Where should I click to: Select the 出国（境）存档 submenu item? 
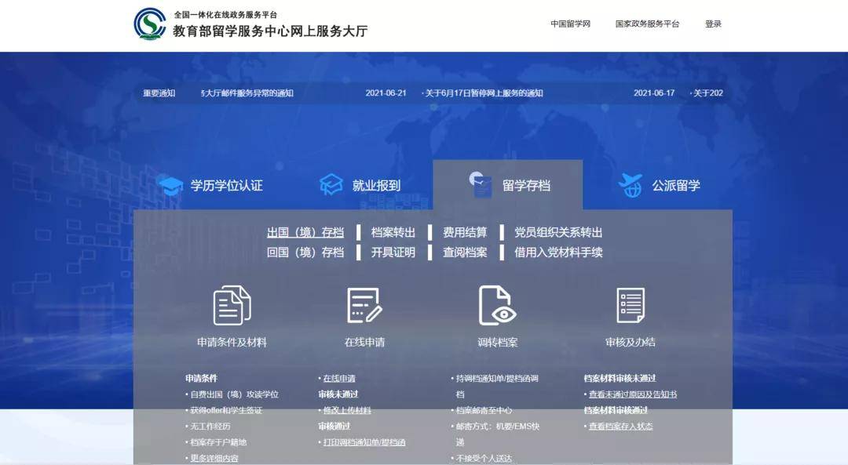click(305, 232)
